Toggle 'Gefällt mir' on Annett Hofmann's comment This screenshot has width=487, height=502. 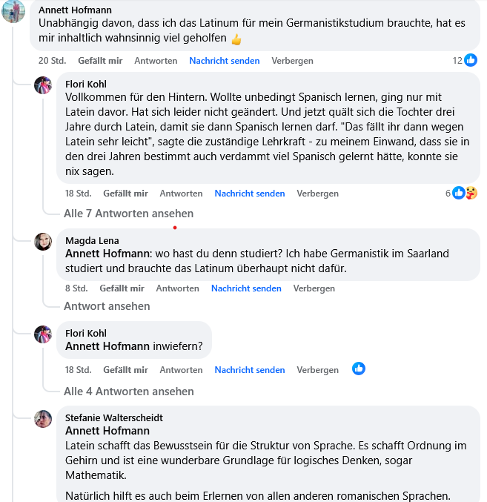coord(100,61)
